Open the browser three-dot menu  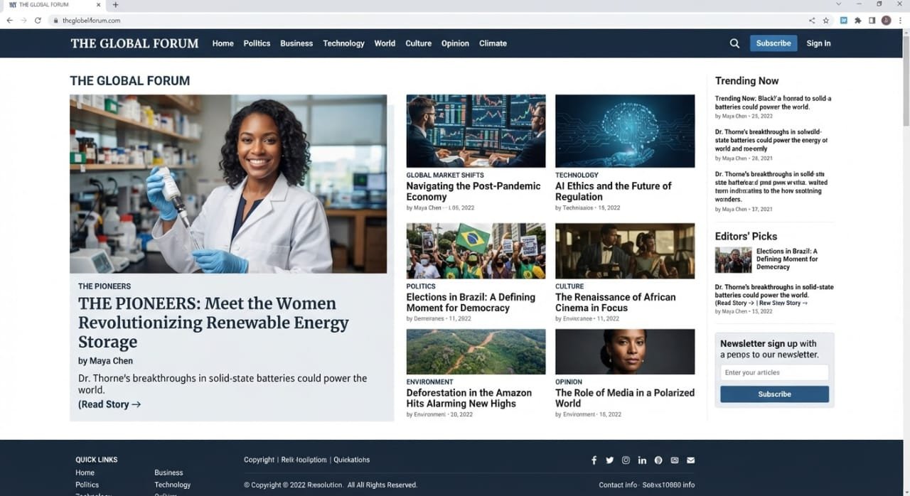coord(900,21)
